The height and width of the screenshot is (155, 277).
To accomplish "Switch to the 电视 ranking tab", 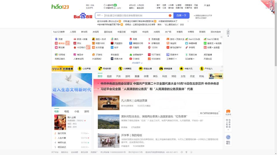I will click(x=67, y=111).
